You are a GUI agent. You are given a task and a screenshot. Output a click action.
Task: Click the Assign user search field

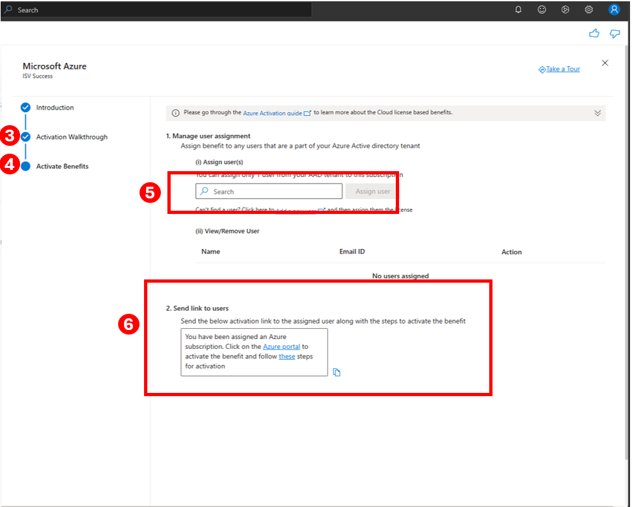[269, 191]
